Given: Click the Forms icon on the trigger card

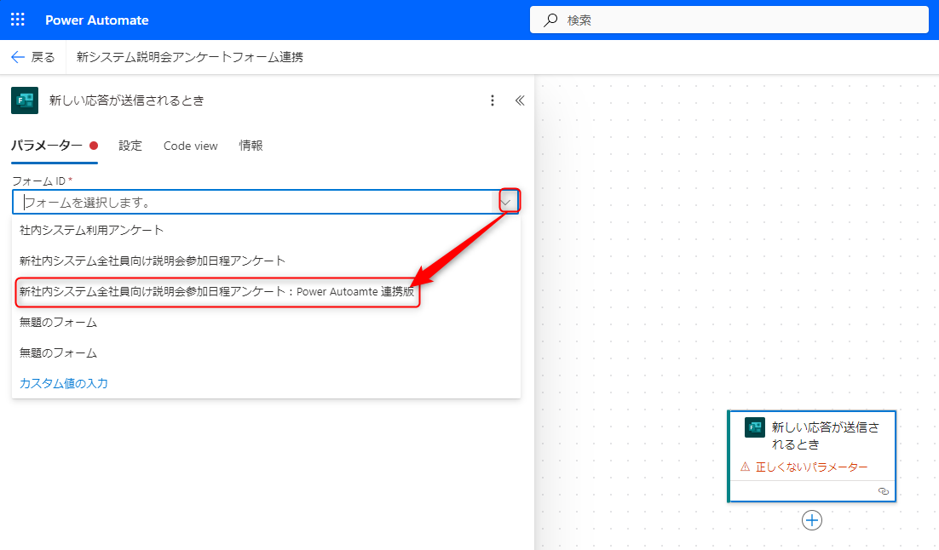Looking at the screenshot, I should (x=755, y=427).
